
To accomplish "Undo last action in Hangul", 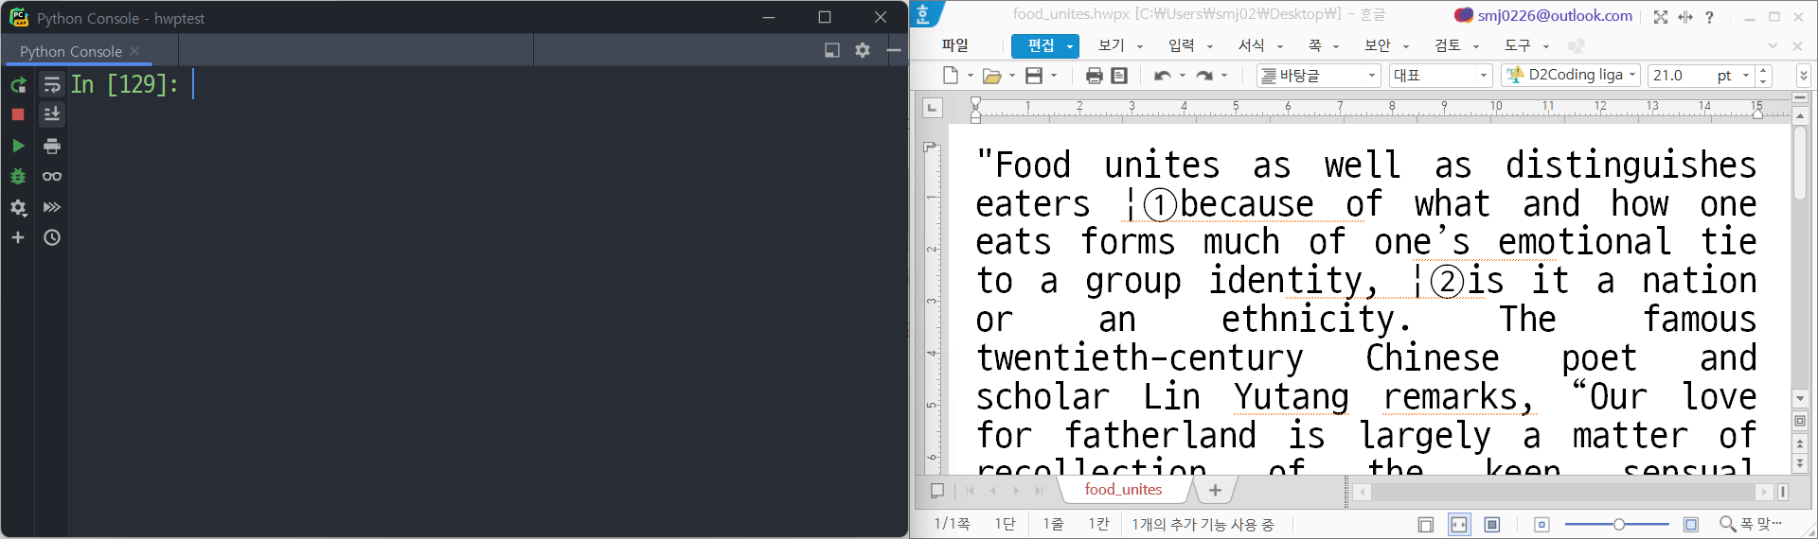I will point(1162,76).
